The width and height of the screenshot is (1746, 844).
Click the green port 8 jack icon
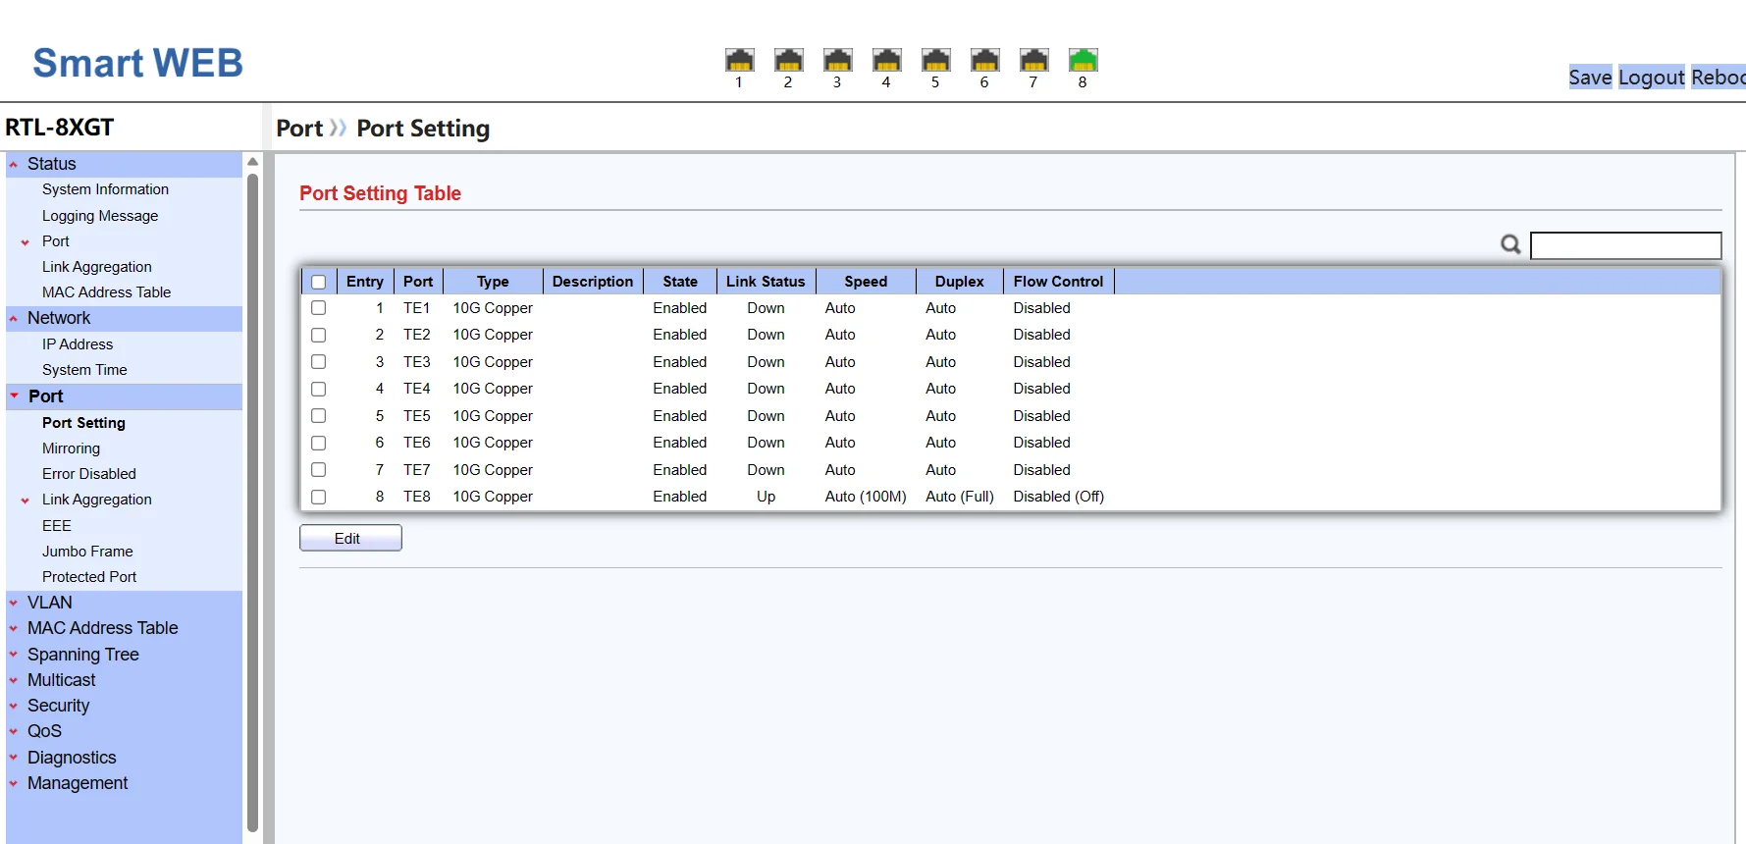[1083, 61]
